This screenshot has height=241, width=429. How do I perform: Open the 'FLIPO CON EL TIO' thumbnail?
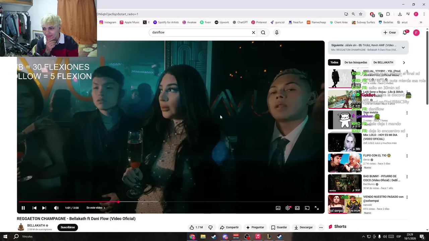pyautogui.click(x=345, y=163)
